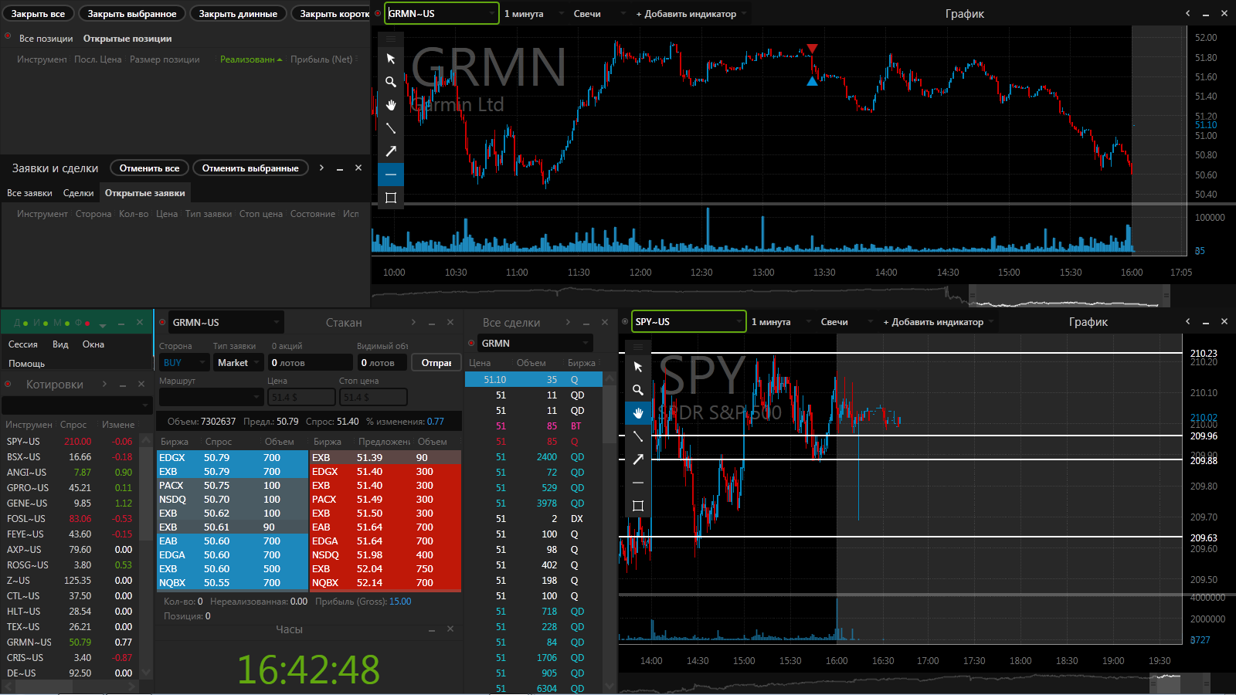The width and height of the screenshot is (1236, 695).
Task: Select the magnifier zoom tool on GRMN chart
Action: tap(391, 82)
